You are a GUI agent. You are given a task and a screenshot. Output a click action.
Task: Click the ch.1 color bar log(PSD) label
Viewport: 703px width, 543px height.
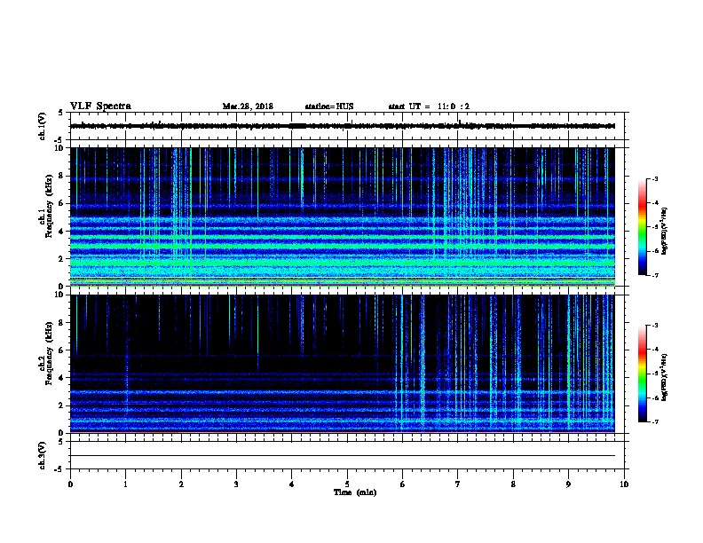(x=665, y=231)
